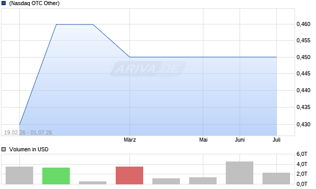Click the gray Volumen in USD legend square
Screen dimensions: 316x189
click(4, 149)
